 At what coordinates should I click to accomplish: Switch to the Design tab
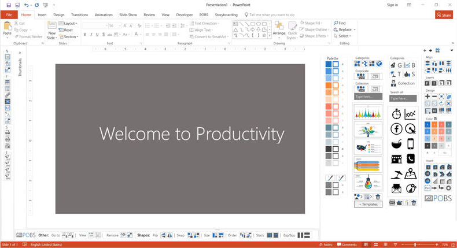click(x=58, y=14)
